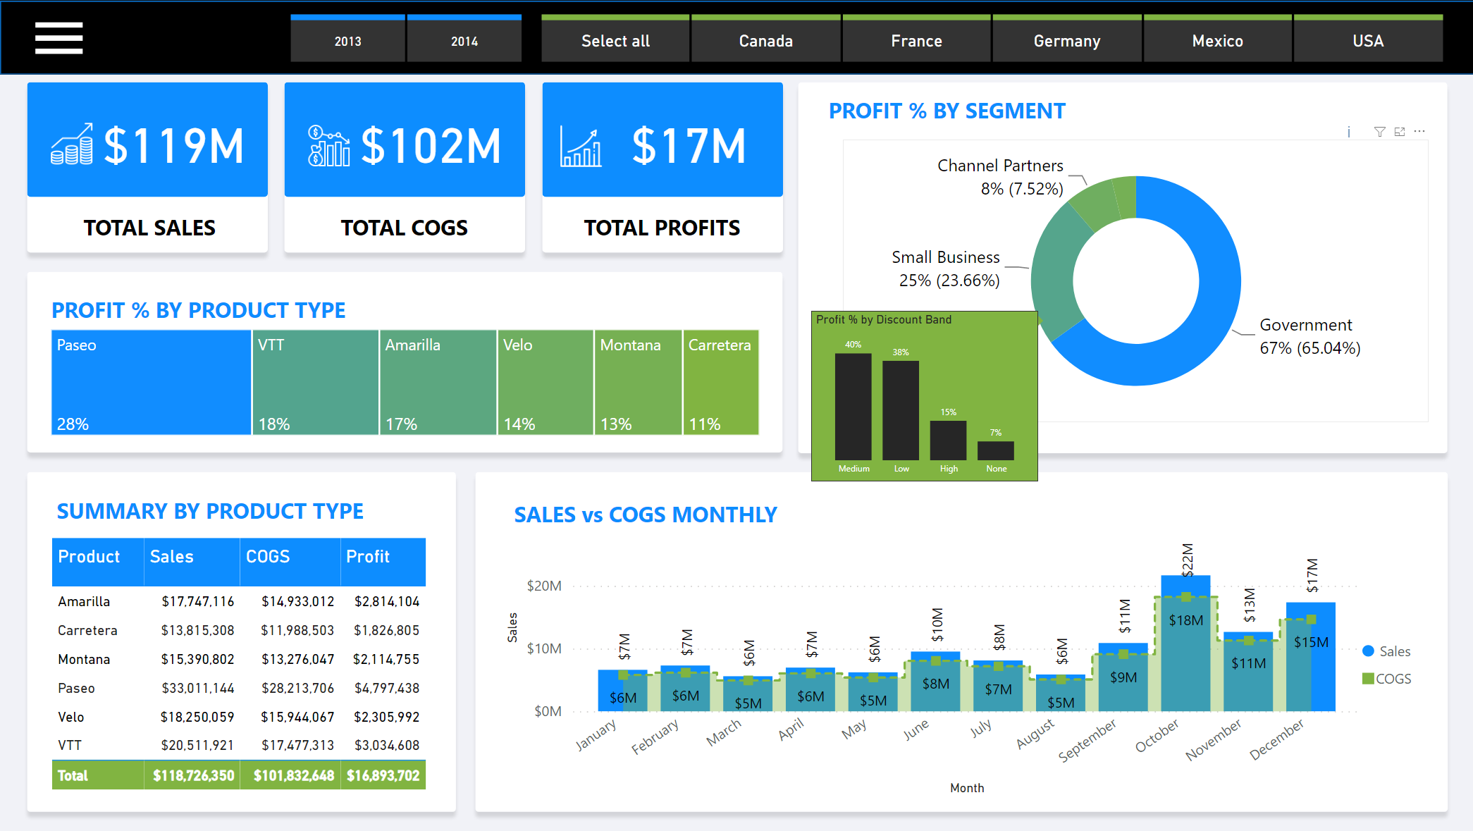
Task: Click the Canada country filter button
Action: pos(765,40)
